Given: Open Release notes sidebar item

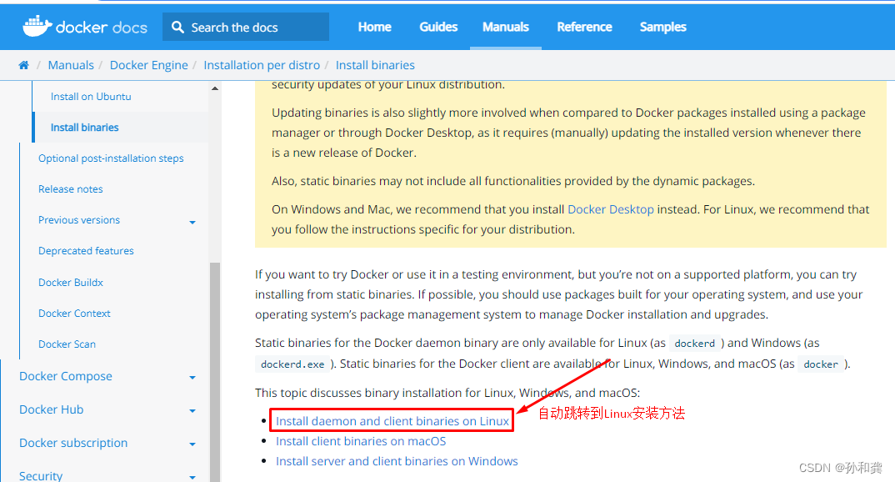Looking at the screenshot, I should [70, 189].
